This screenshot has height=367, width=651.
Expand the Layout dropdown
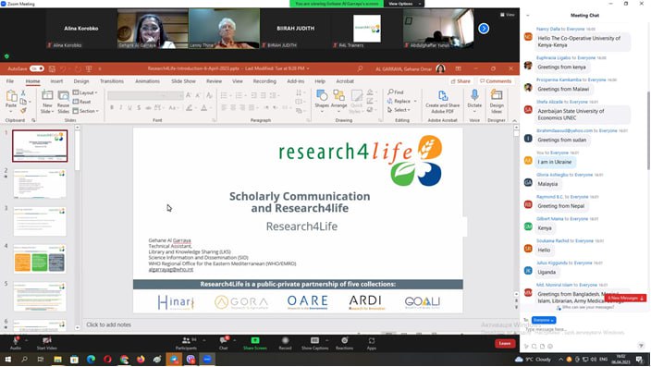pos(85,92)
